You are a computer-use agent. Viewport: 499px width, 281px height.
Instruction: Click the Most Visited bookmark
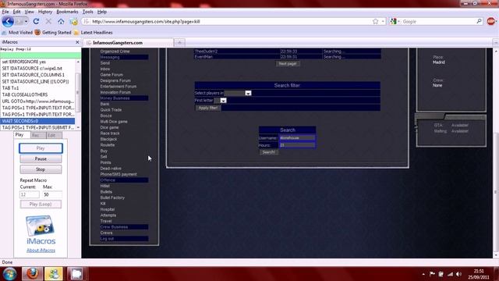17,33
